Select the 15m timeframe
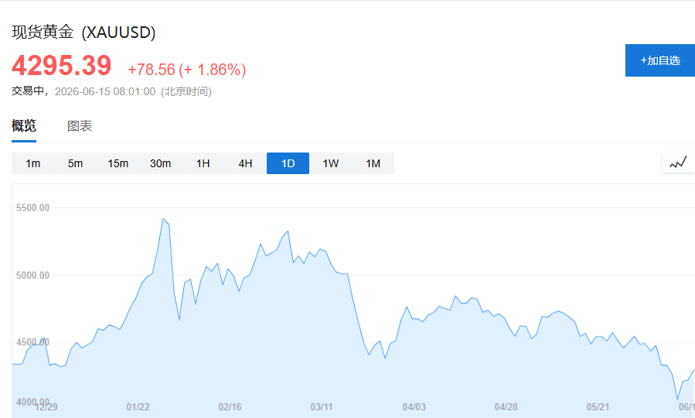695x418 pixels. (118, 163)
